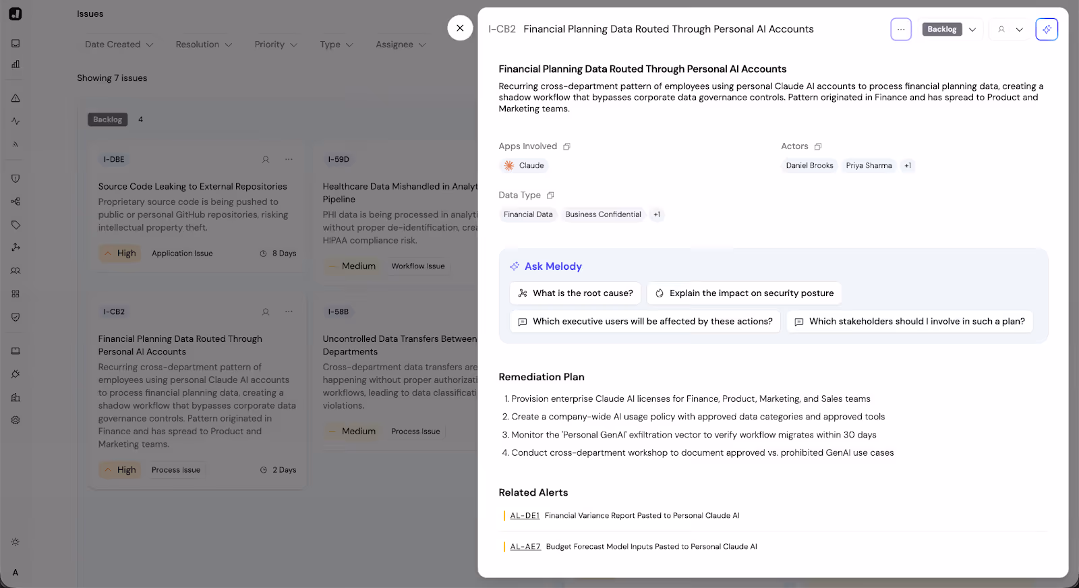Open the alerts warning triangle sidebar icon
Screen dimensions: 1079x588
click(x=16, y=98)
